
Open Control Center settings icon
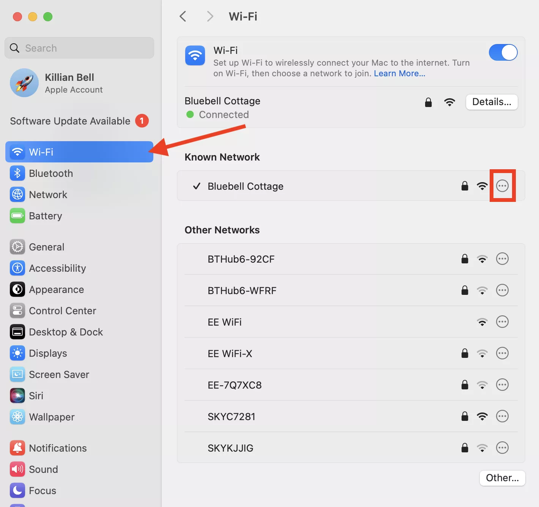point(17,311)
